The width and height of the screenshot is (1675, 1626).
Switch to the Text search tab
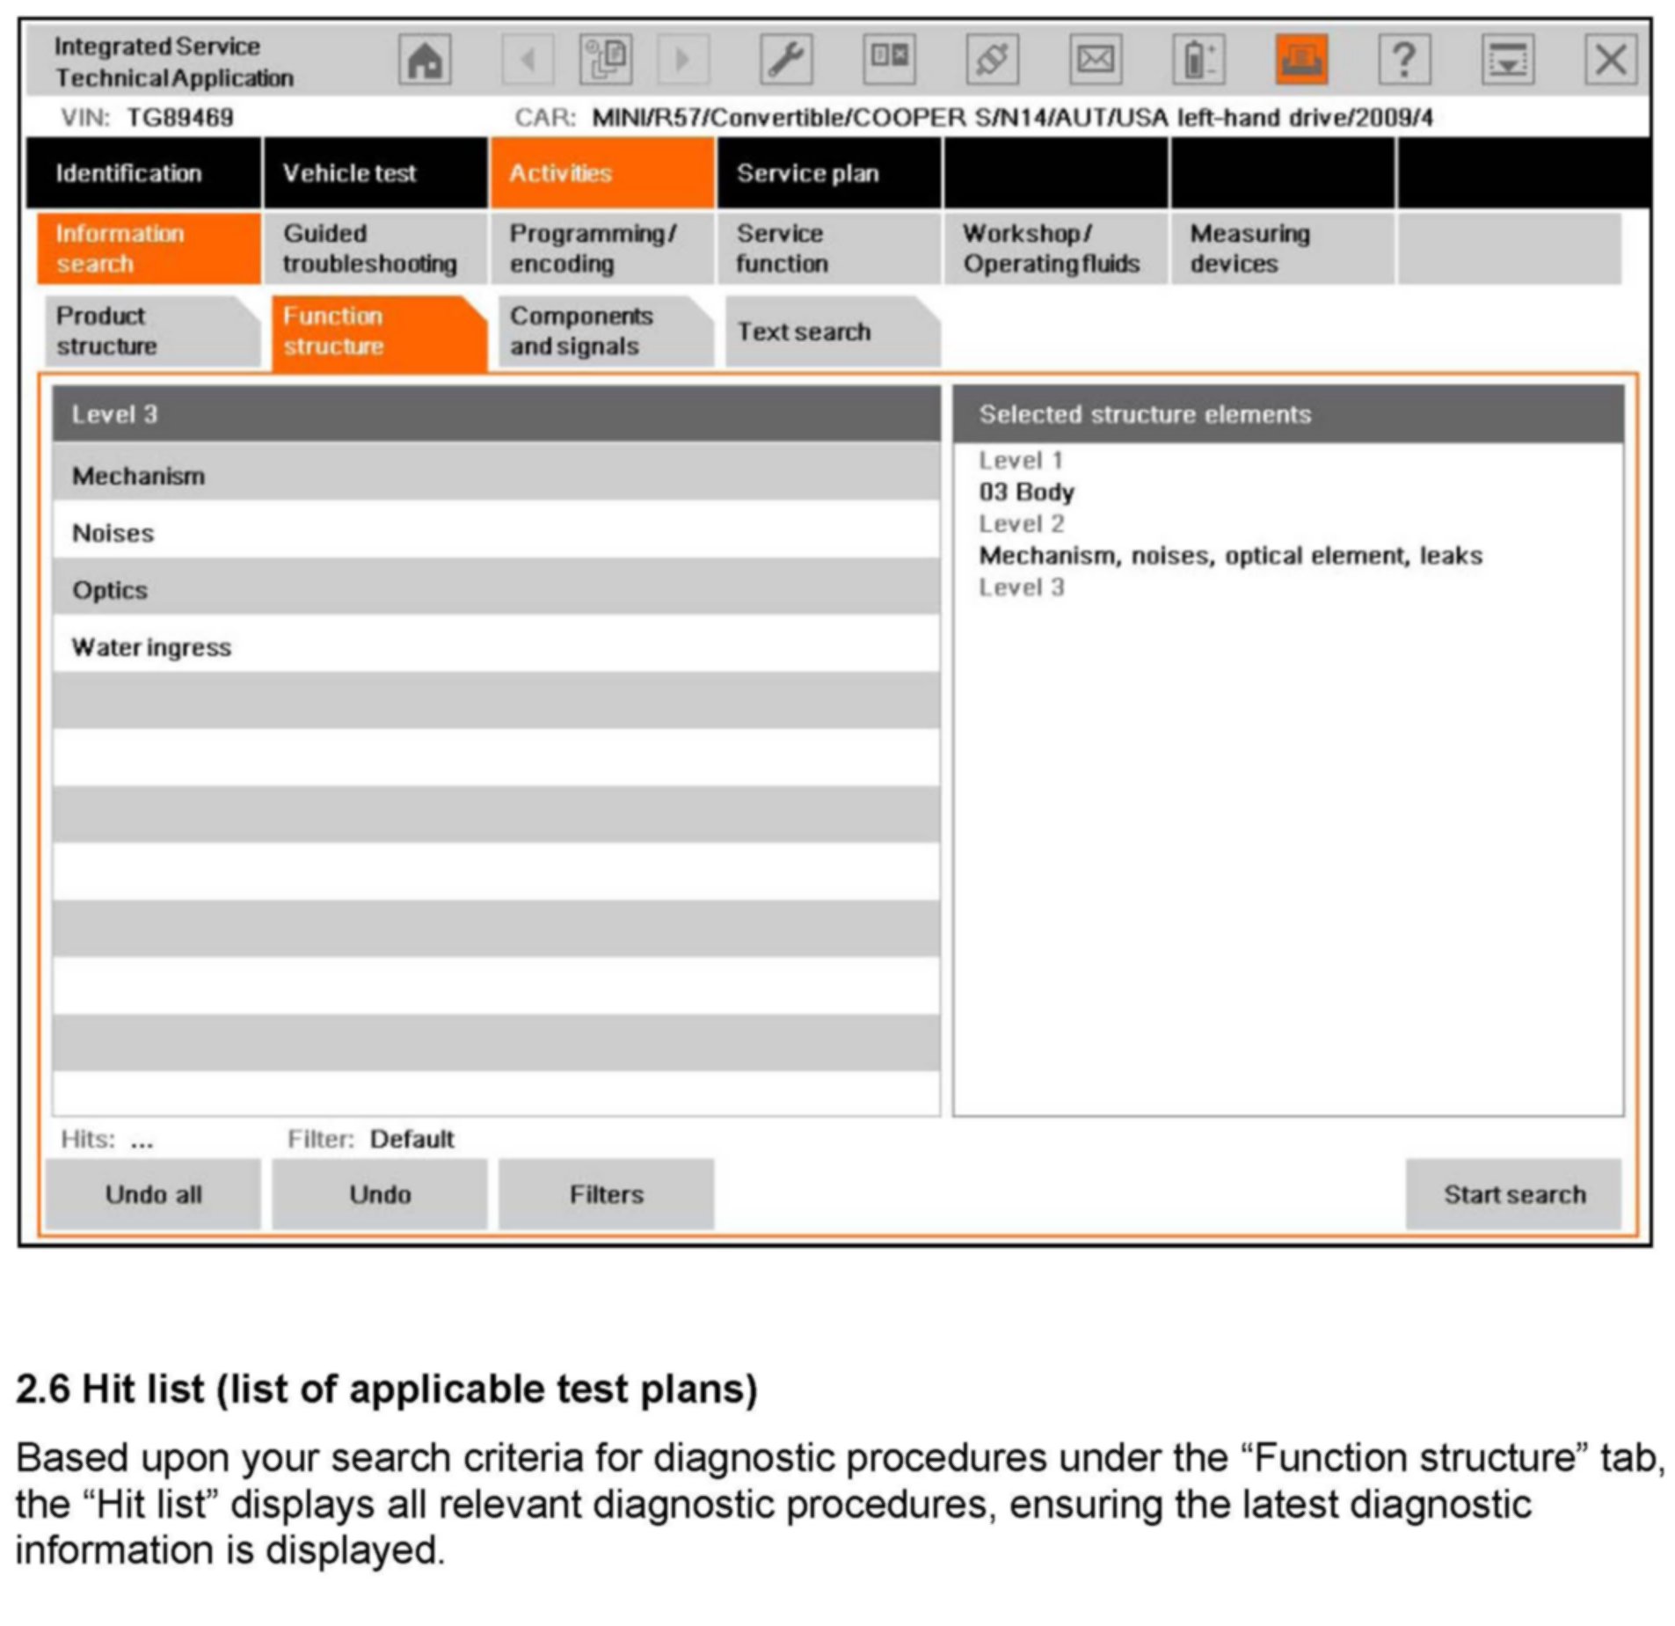point(830,332)
